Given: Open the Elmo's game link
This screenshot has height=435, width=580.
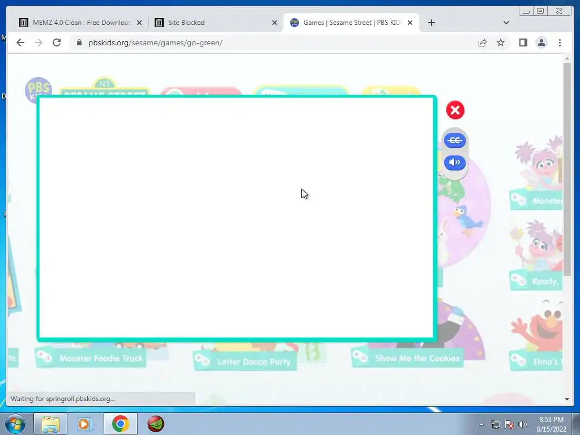Looking at the screenshot, I should click(536, 361).
